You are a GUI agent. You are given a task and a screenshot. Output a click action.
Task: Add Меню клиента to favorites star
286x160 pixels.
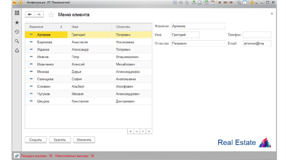coord(51,15)
